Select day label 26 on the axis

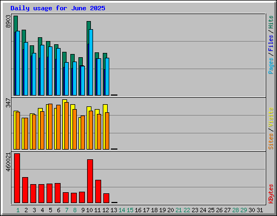click(x=219, y=210)
